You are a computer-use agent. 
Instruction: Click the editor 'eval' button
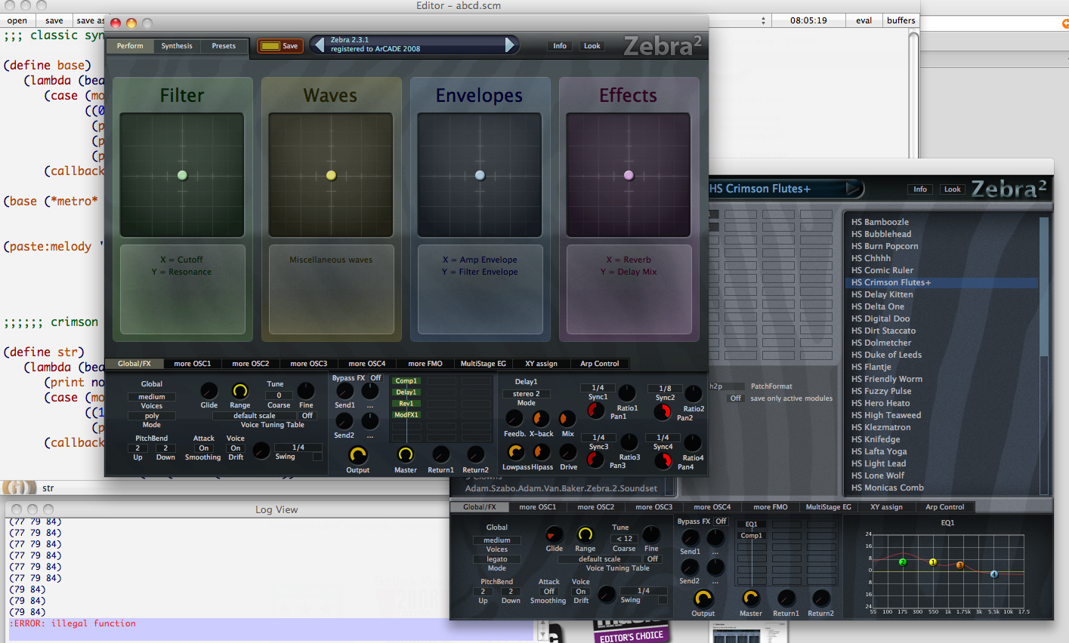click(x=864, y=20)
